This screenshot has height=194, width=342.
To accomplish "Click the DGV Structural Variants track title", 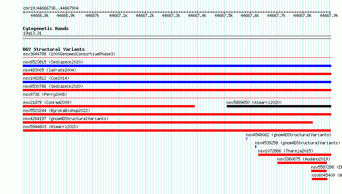I will pyautogui.click(x=54, y=49).
